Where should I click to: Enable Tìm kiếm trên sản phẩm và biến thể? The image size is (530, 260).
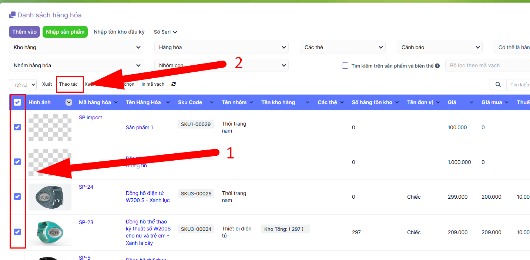coord(345,66)
